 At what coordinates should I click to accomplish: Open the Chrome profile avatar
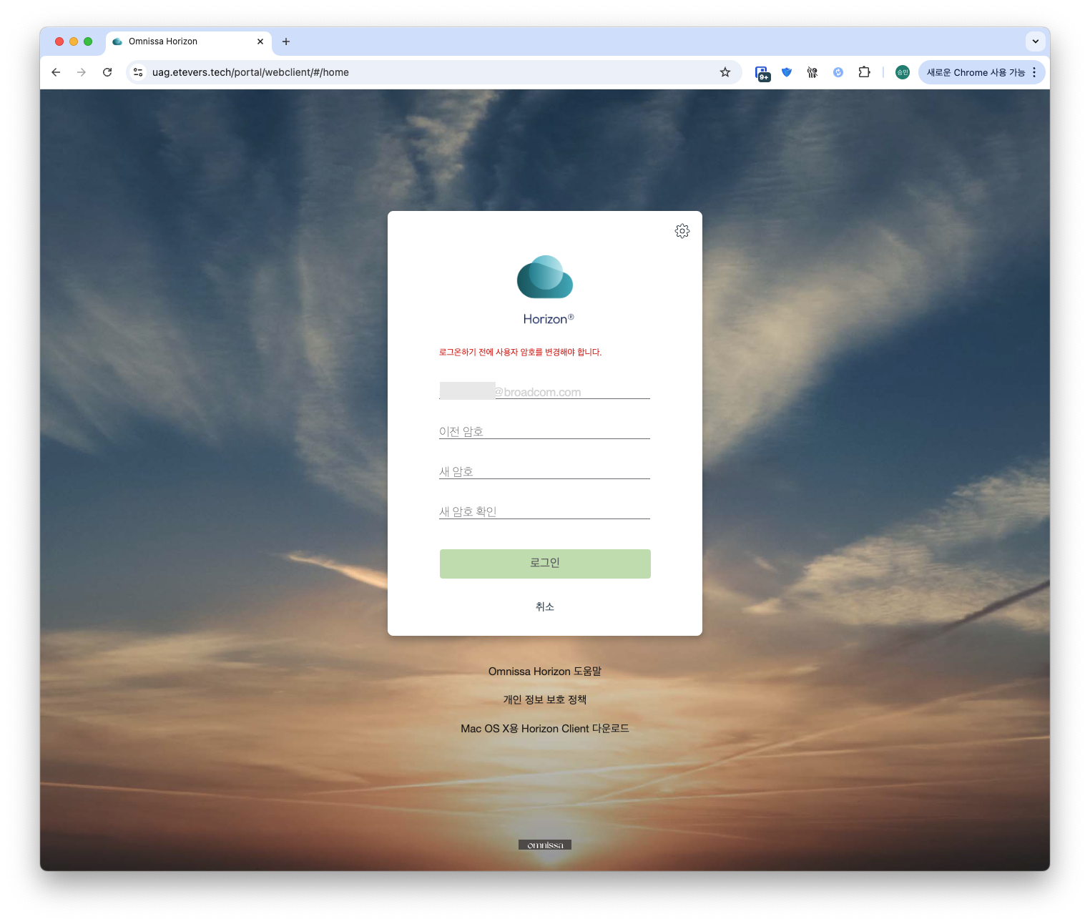coord(902,72)
